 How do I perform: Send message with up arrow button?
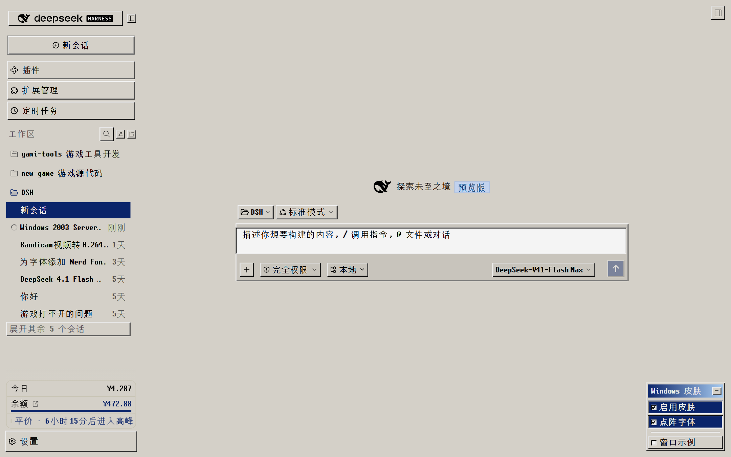tap(616, 269)
